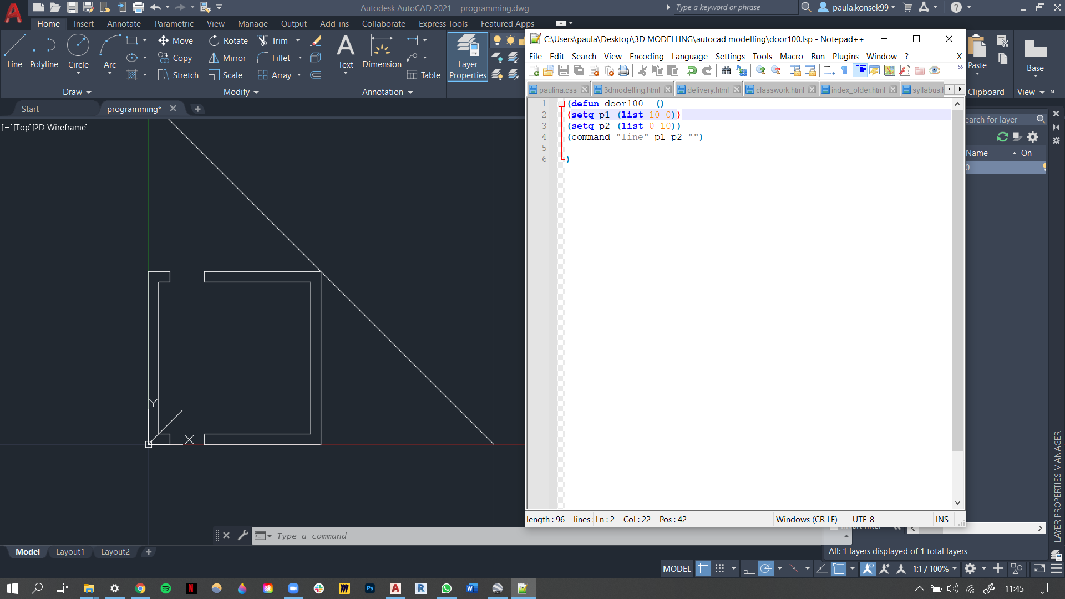
Task: Click Notepad++ vertical scrollbar down arrow
Action: (x=957, y=502)
